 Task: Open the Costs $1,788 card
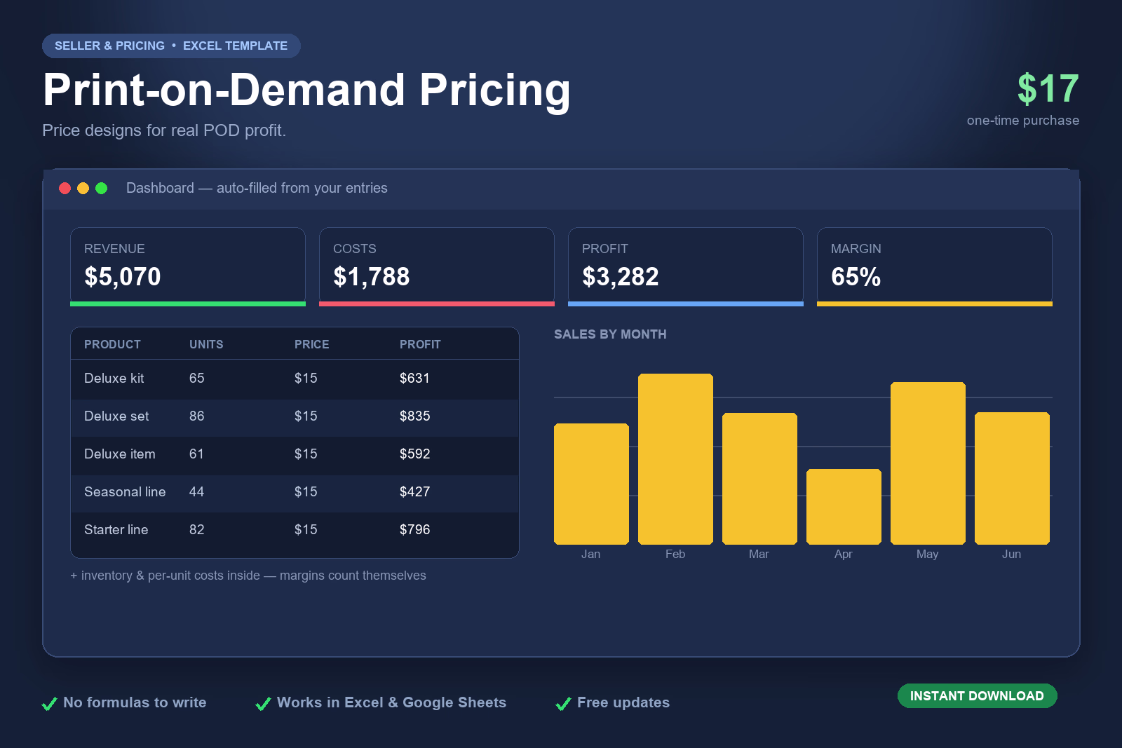(x=437, y=266)
